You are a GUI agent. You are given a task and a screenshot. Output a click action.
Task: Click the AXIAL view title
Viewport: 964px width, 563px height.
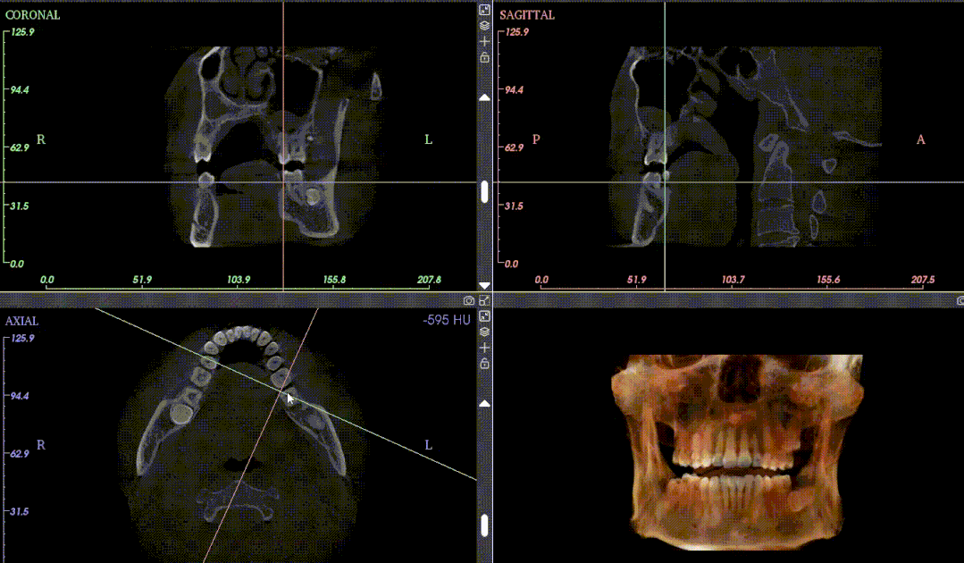[x=21, y=321]
